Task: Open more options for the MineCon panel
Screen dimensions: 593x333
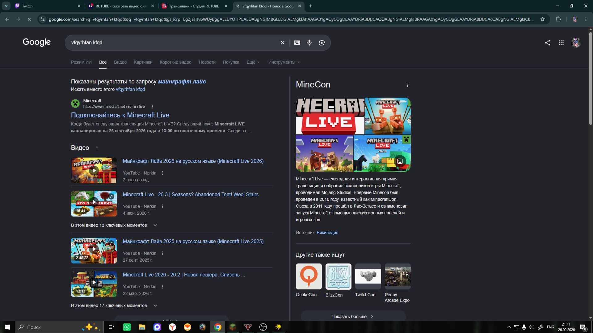Action: coord(407,85)
